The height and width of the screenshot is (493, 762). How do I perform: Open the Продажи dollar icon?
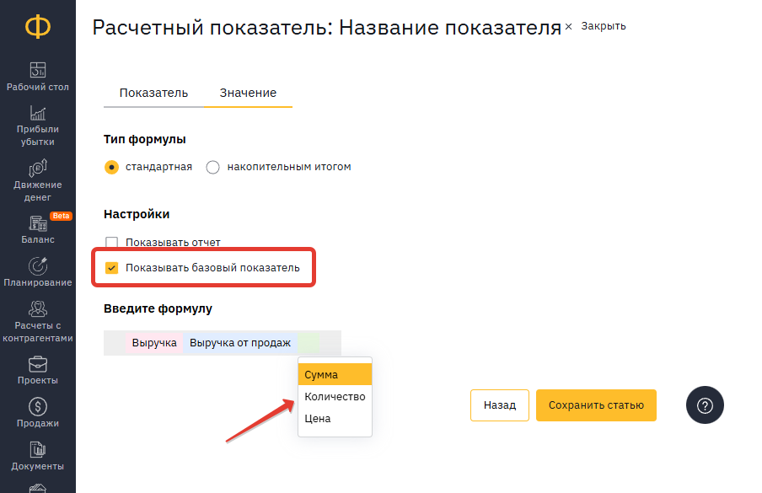tap(38, 406)
